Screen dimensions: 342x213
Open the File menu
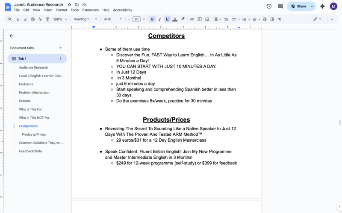coord(17,10)
